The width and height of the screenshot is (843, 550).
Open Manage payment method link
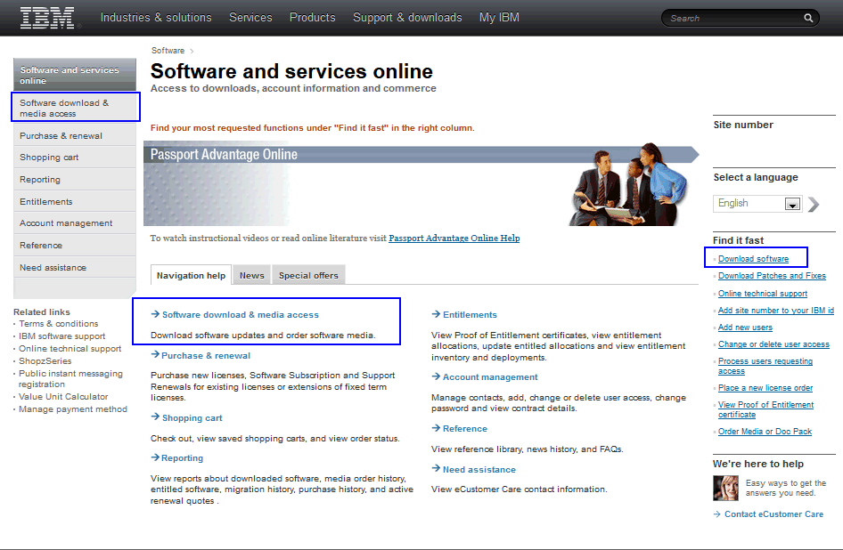click(73, 408)
